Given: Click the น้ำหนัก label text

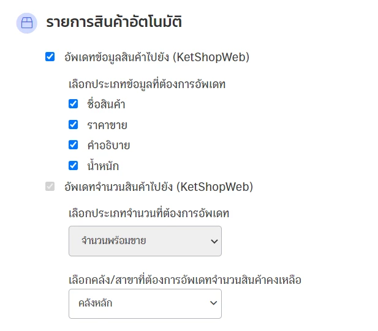Looking at the screenshot, I should click(103, 166).
